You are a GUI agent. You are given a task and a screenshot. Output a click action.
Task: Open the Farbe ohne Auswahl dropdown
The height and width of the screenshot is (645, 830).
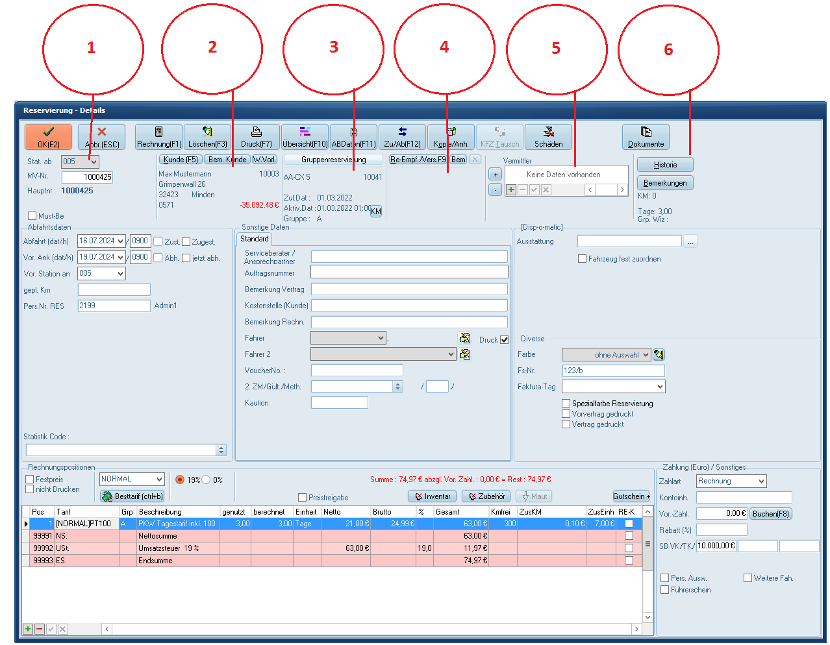[x=646, y=355]
